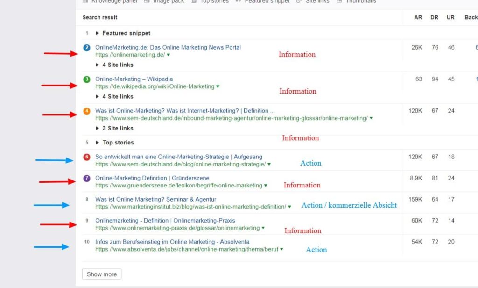Open dropdown arrow beside the online-marketing-strategie URL

[269, 164]
